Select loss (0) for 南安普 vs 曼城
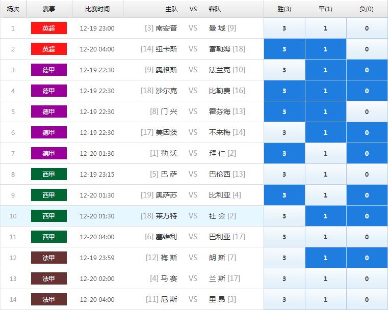Screen dimensions: 388x310 (x=367, y=28)
